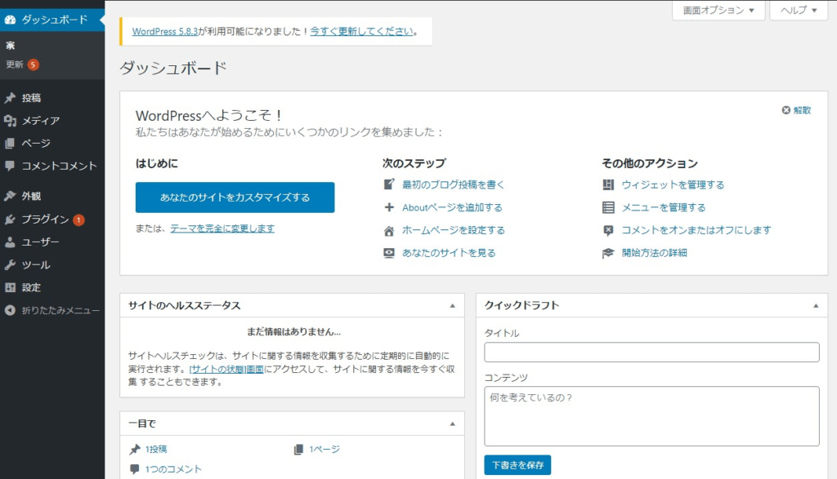This screenshot has width=837, height=479.
Task: Open the ツール wrench icon menu
Action: (10, 265)
